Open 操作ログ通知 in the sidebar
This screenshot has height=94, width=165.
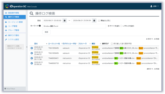pos(13,35)
